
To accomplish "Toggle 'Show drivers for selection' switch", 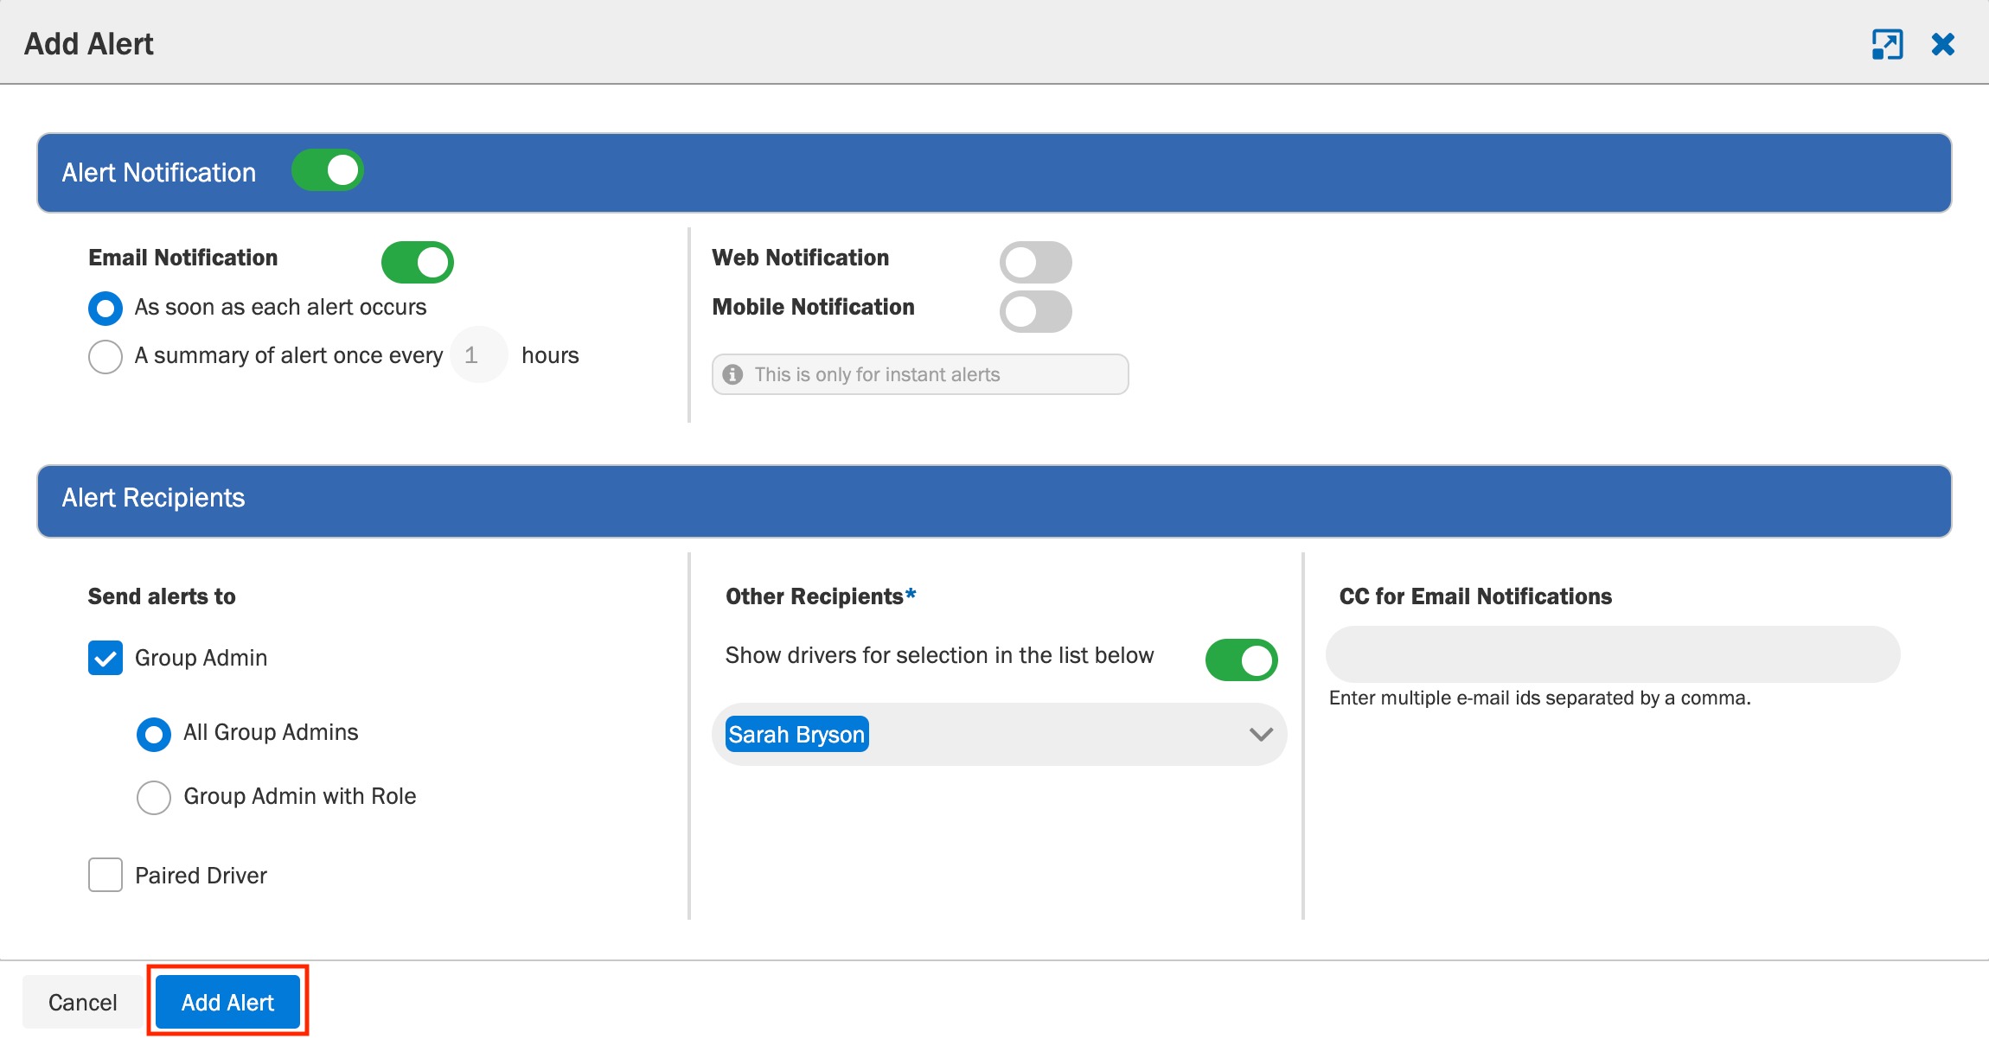I will pyautogui.click(x=1242, y=660).
